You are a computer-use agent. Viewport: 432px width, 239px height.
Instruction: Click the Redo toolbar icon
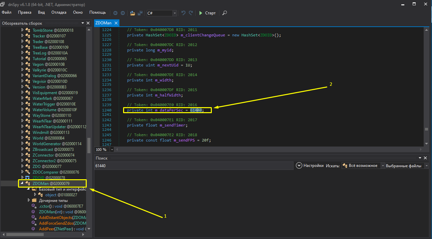(191, 13)
